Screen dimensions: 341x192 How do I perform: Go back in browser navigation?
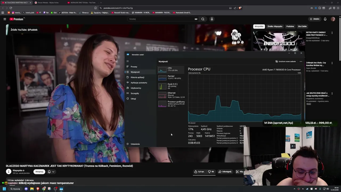[x=3, y=8]
